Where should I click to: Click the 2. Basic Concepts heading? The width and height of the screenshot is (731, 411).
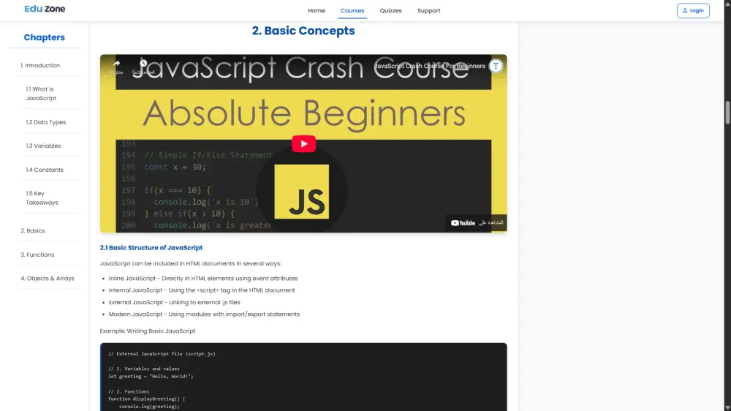303,31
